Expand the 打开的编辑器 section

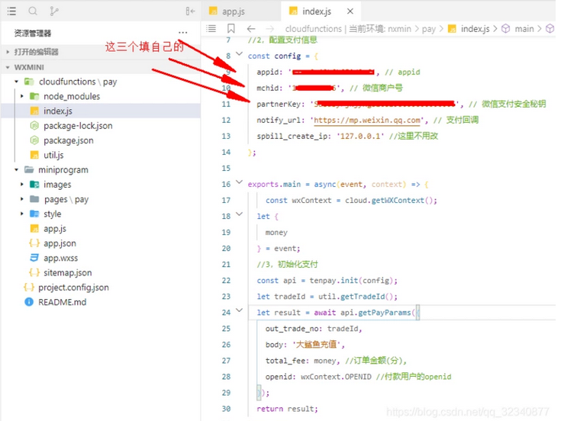coord(8,52)
